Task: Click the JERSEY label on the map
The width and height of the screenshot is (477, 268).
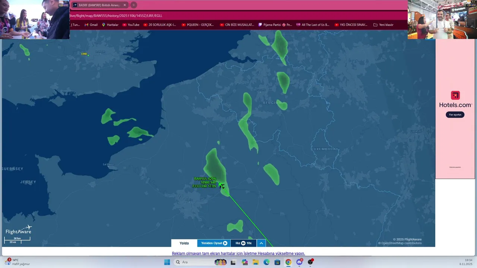Action: [28, 182]
